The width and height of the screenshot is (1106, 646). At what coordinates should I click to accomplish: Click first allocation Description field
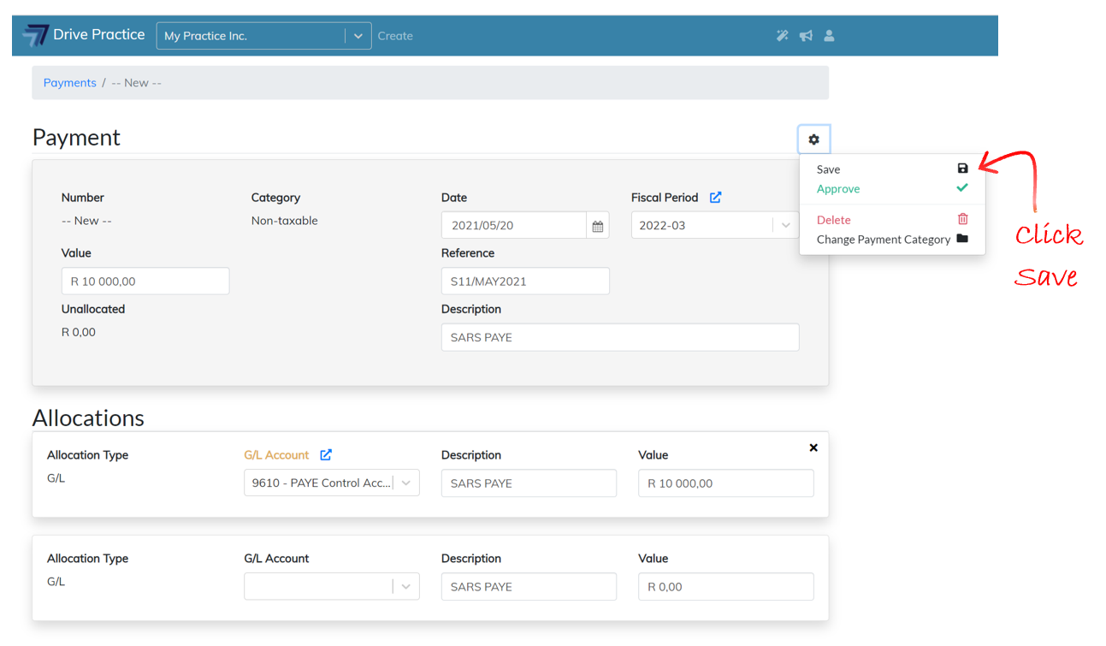[x=529, y=483]
